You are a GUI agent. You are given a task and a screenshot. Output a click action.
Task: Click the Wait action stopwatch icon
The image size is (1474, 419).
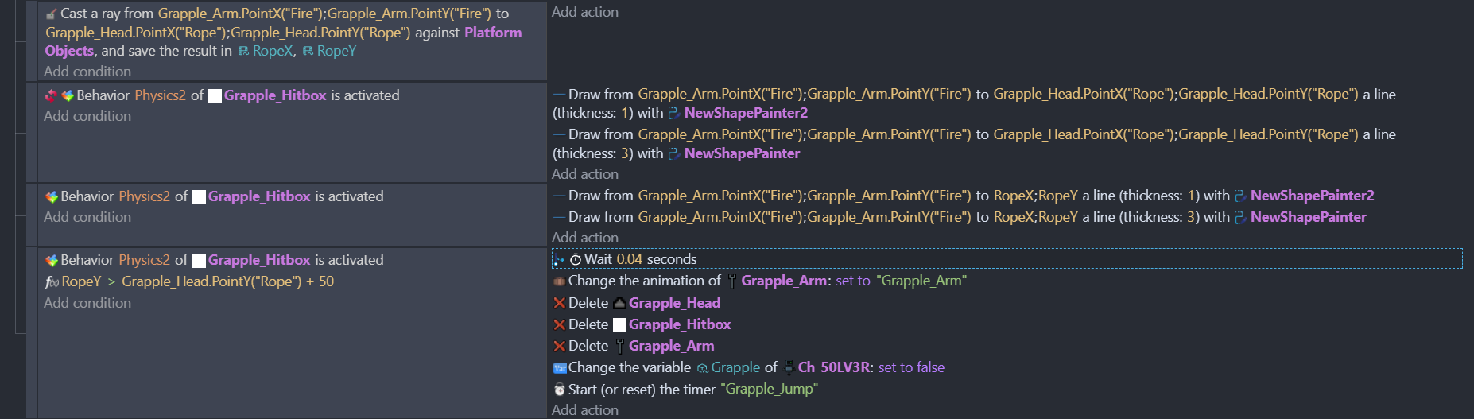[576, 259]
